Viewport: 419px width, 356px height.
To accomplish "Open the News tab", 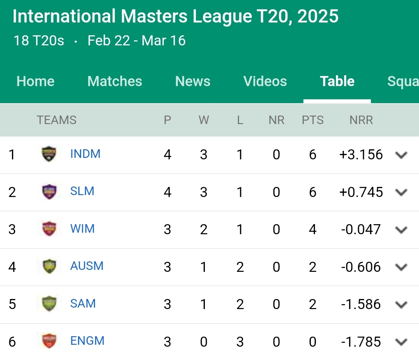I will pos(193,81).
